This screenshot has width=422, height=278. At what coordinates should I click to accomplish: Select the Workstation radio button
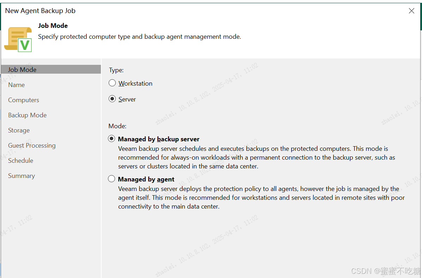(112, 83)
